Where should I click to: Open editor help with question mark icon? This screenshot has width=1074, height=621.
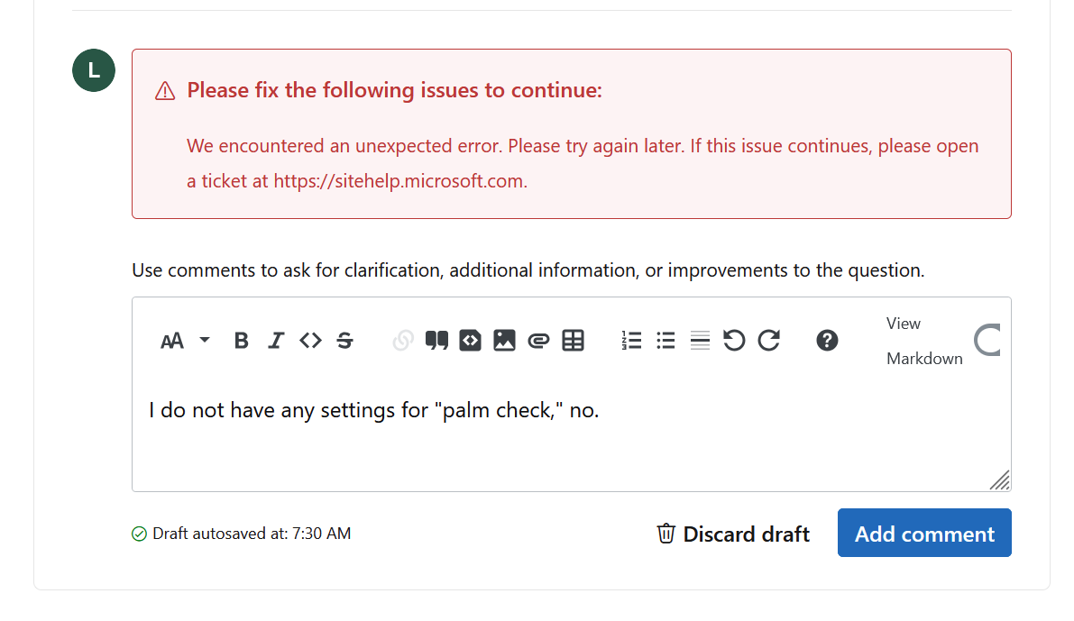point(827,341)
